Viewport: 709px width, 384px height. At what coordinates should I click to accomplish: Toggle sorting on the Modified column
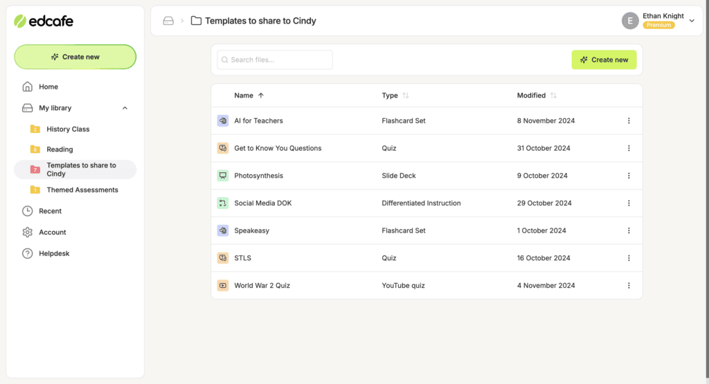pos(553,95)
